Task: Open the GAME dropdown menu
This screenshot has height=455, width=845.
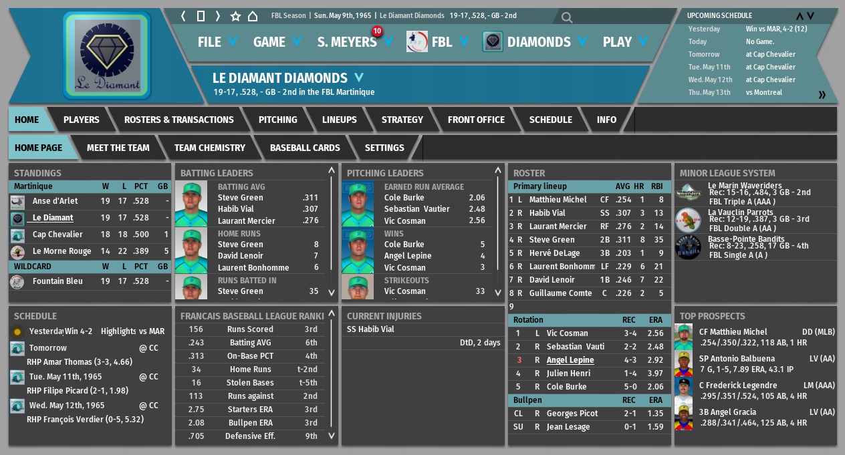Action: (277, 42)
